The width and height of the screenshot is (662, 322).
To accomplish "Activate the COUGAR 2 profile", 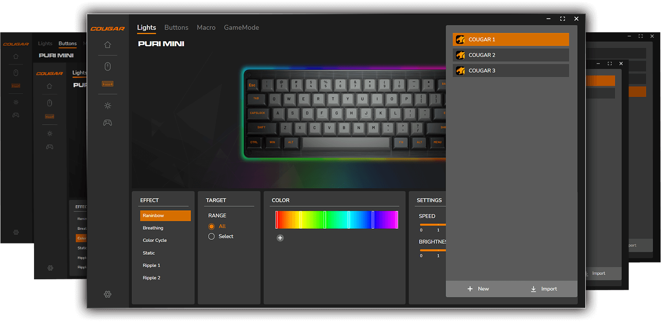I will 510,55.
